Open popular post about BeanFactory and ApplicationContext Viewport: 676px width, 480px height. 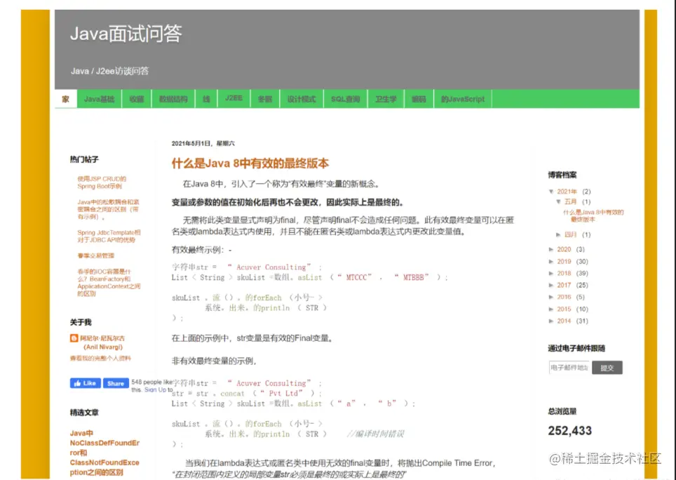109,283
